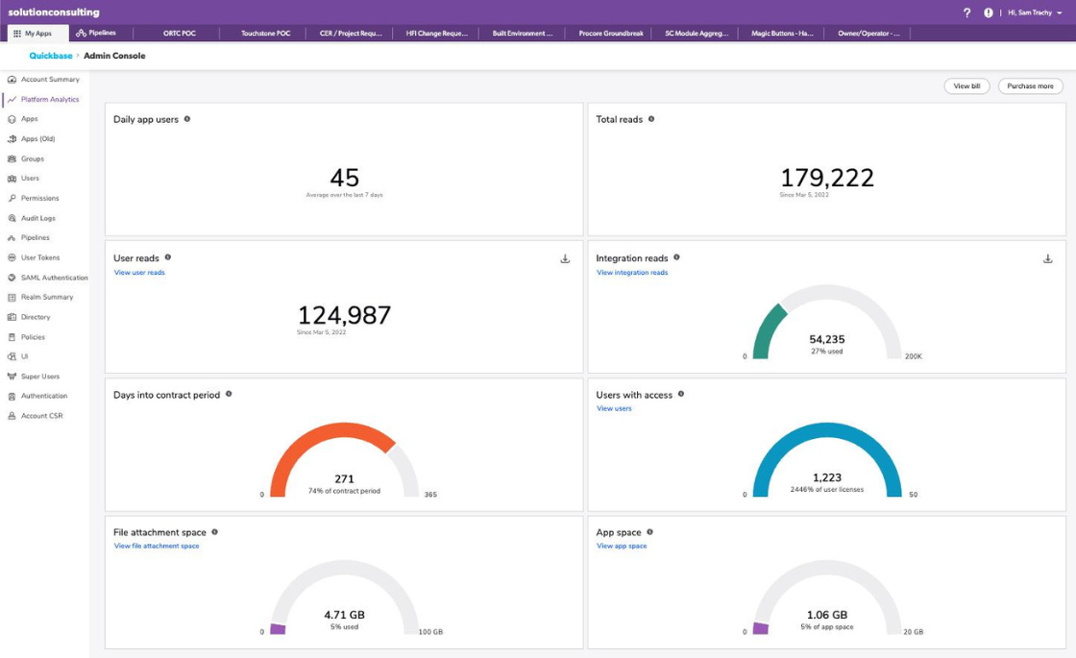
Task: Open the Authentication sidebar icon
Action: coord(12,397)
